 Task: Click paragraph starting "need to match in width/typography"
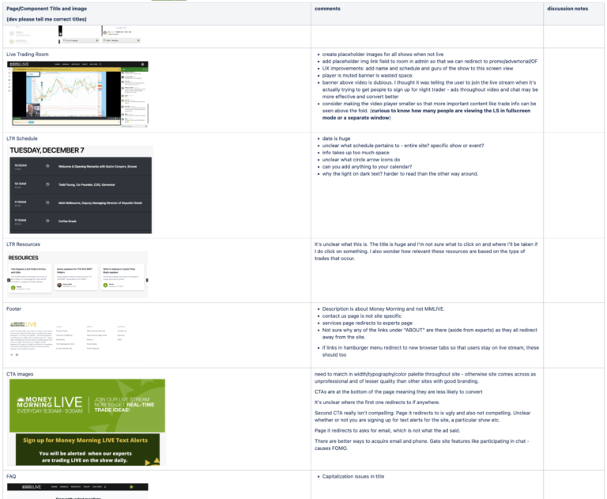pos(425,378)
